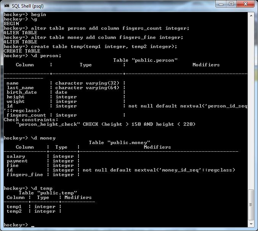
Task: Click the 'temp2' column row
Action: point(34,211)
